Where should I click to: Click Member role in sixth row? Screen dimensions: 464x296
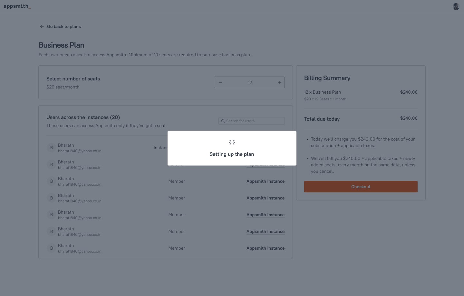[177, 232]
